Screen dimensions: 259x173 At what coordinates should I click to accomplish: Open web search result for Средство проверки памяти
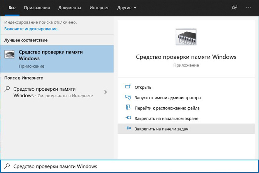57,92
